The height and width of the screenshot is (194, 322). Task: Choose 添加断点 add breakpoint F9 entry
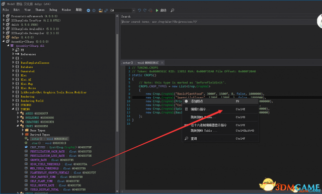tap(220, 102)
